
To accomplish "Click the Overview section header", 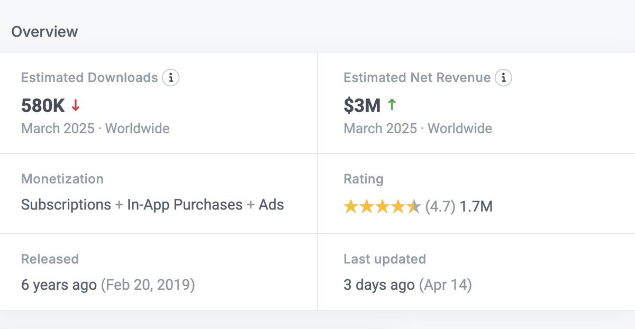I will pos(45,31).
